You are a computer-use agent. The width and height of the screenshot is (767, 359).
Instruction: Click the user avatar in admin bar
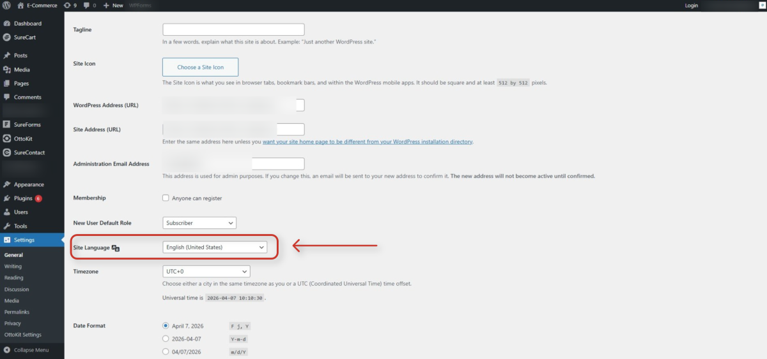[x=762, y=5]
